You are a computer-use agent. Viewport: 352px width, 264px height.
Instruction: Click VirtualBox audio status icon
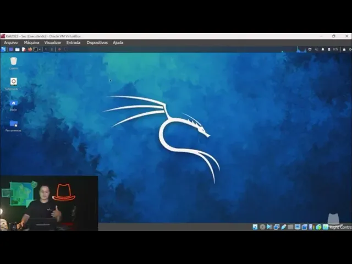[x=269, y=227]
